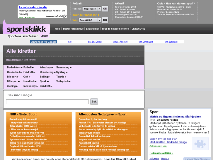Screen dimensions: 213x160
Task: Click the Logg Inn link
Action: click(109, 159)
